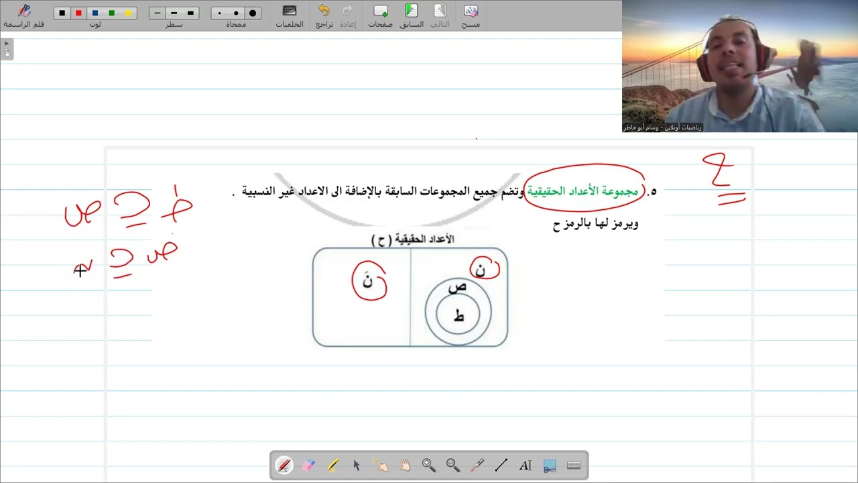
Task: Click the undo (تراجع) button
Action: 324,16
